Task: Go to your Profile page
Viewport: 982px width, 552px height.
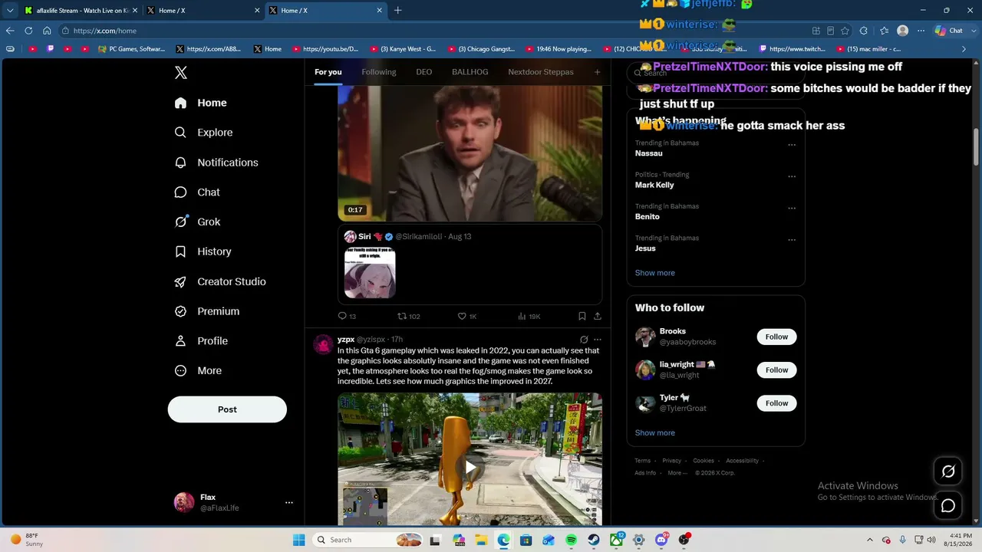Action: (x=201, y=341)
